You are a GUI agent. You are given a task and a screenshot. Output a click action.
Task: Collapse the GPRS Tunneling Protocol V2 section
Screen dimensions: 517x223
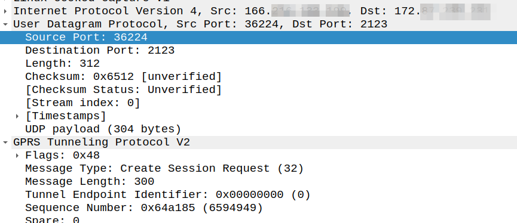pyautogui.click(x=5, y=143)
